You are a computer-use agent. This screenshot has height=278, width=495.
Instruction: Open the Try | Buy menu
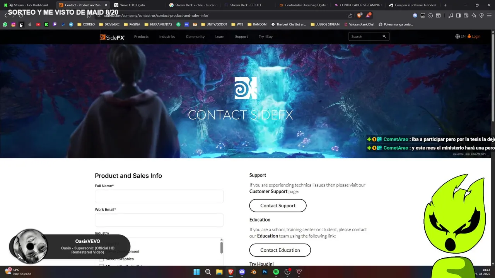pos(266,37)
